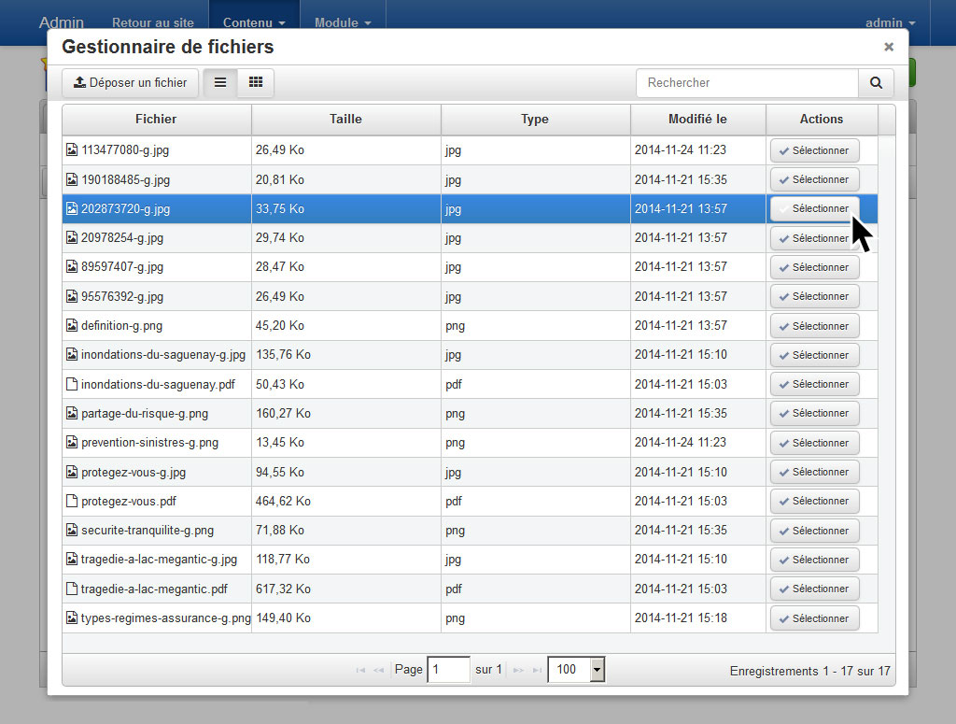The width and height of the screenshot is (956, 724).
Task: Open the admin user menu
Action: 890,22
